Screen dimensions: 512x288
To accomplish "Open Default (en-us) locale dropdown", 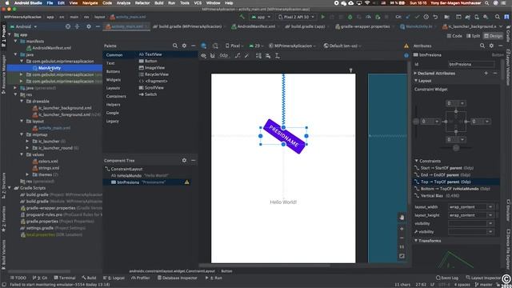I will [342, 46].
